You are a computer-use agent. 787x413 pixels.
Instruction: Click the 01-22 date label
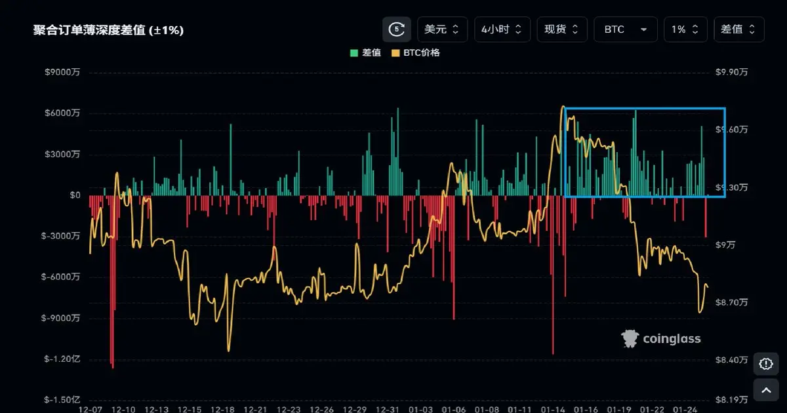tap(652, 409)
